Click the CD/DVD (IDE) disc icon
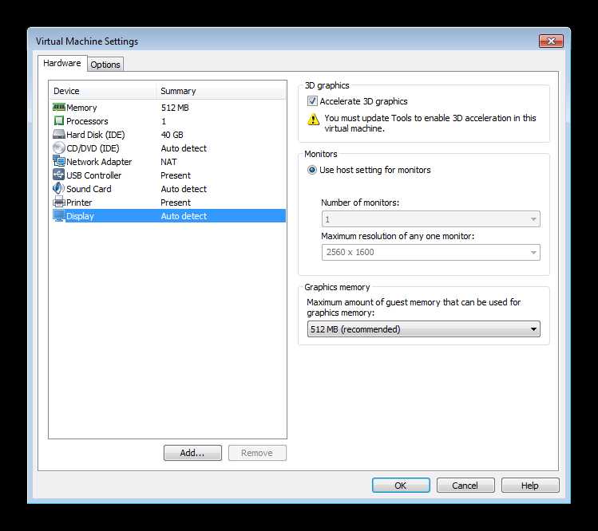This screenshot has width=598, height=531. click(x=59, y=147)
